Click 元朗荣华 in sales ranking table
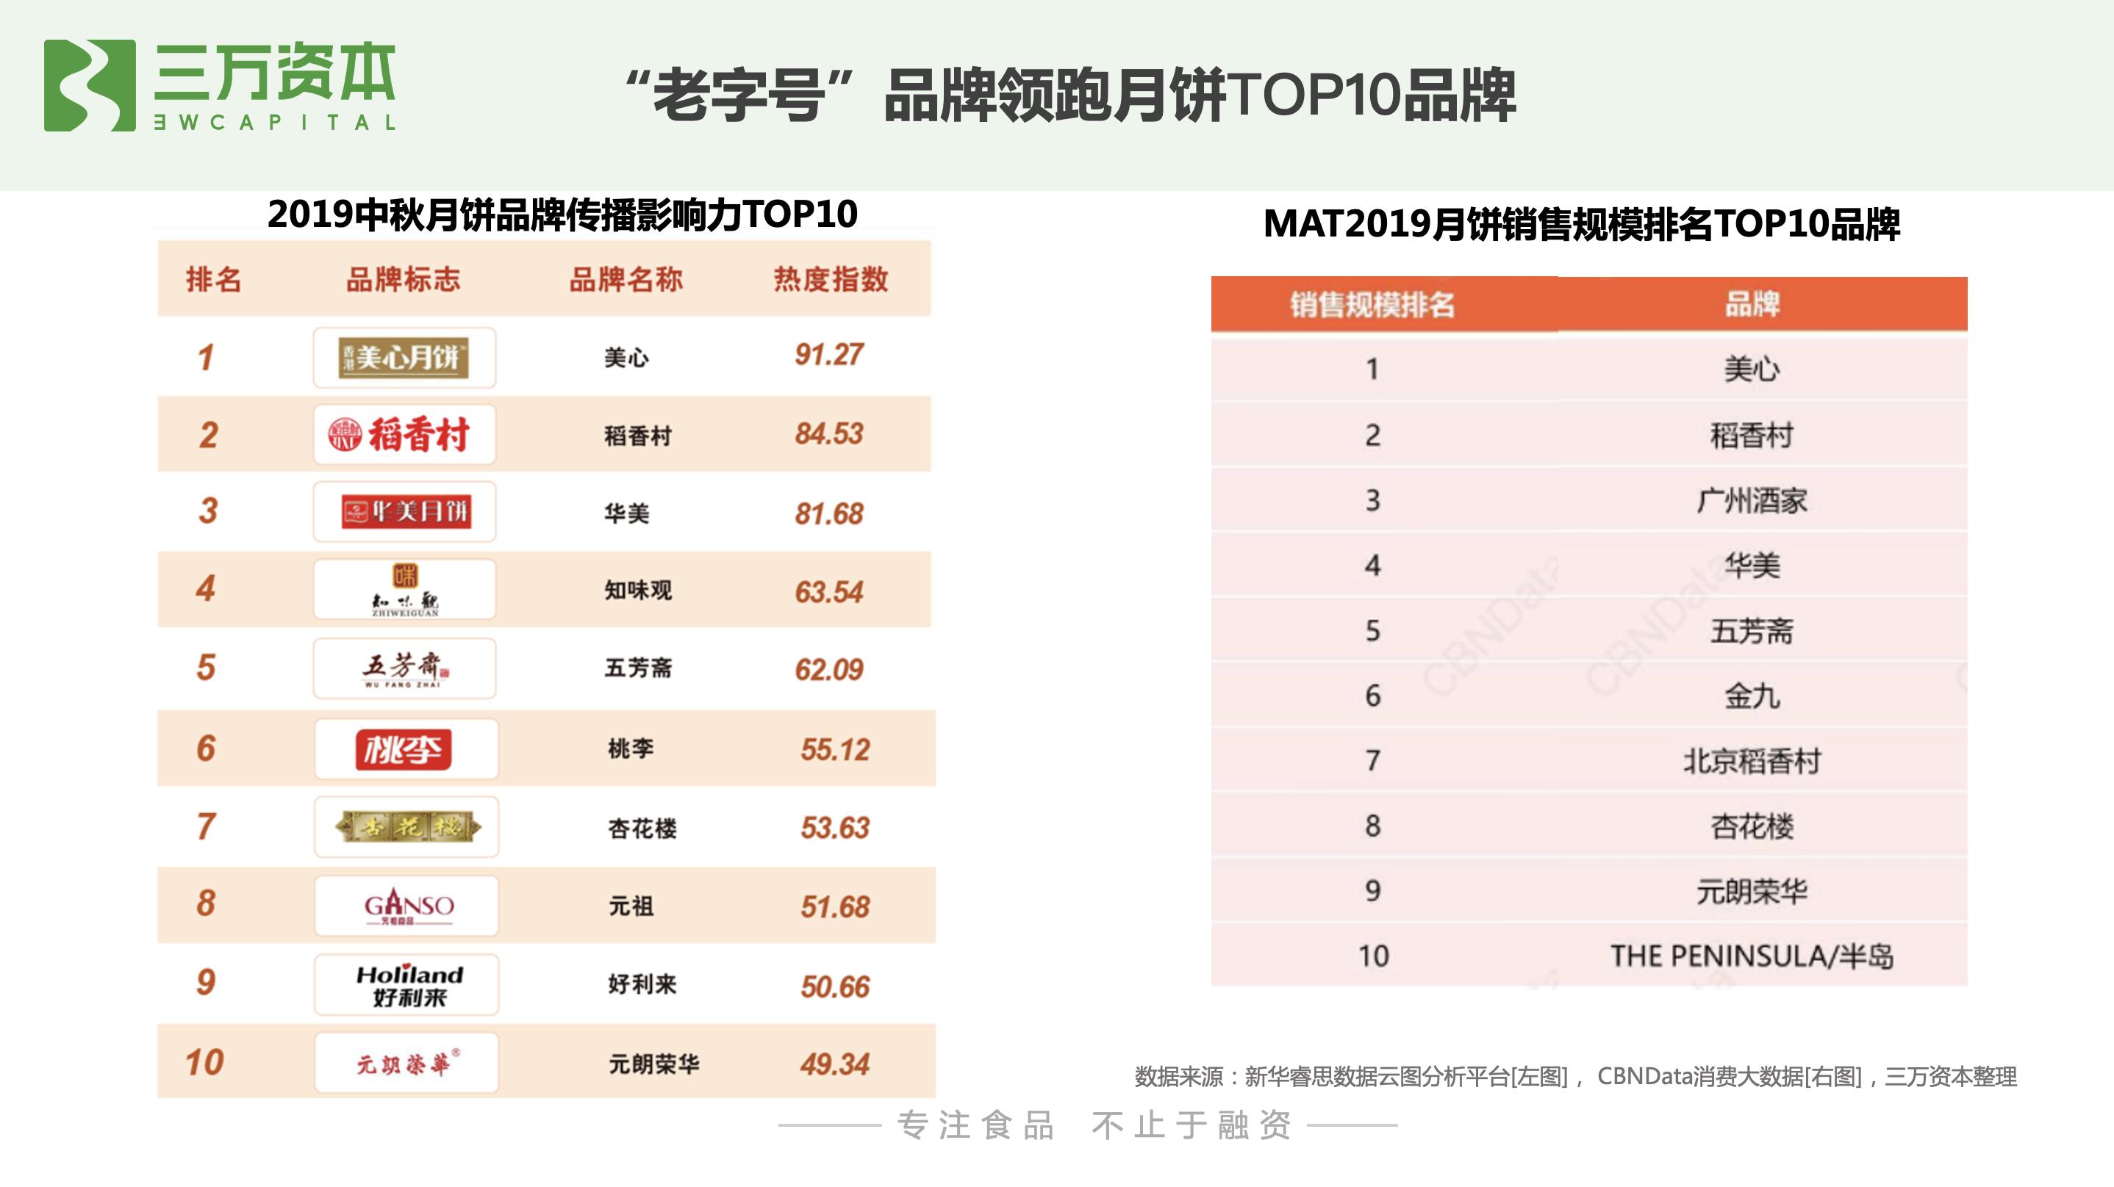This screenshot has height=1187, width=2114. (x=1752, y=891)
